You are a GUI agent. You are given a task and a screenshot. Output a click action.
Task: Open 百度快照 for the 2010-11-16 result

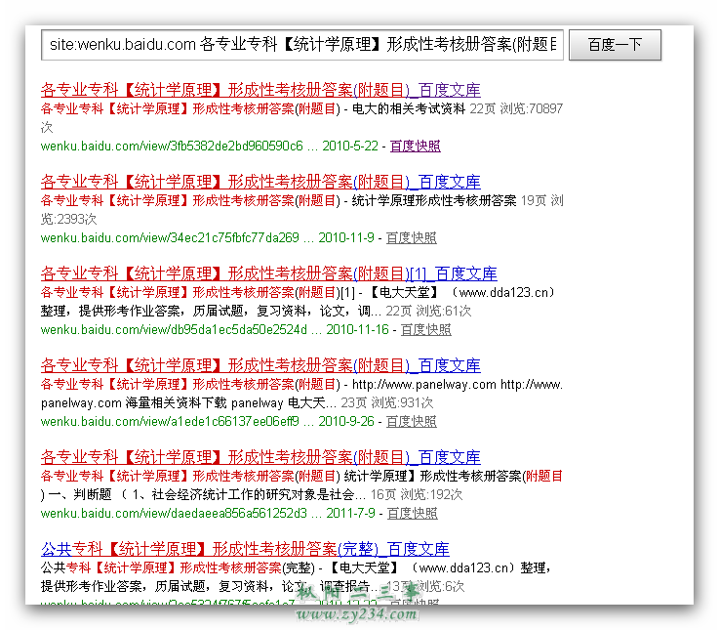point(426,330)
